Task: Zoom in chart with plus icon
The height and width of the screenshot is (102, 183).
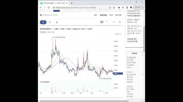Action: click(120, 22)
